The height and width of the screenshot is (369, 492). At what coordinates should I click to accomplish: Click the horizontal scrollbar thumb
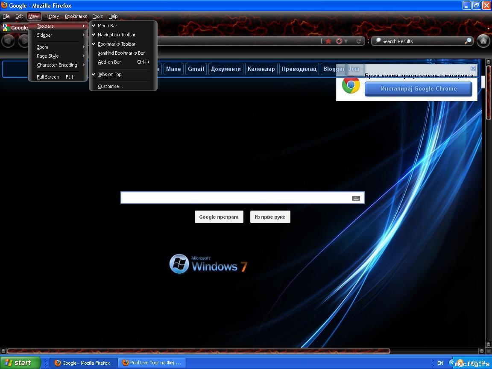[198, 351]
